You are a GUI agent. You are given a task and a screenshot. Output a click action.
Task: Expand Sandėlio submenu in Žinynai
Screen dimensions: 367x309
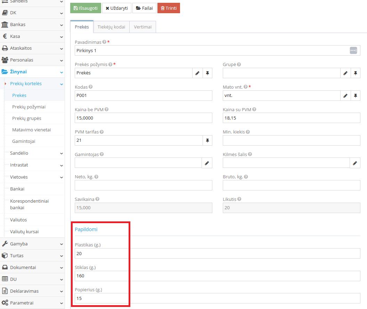pyautogui.click(x=35, y=153)
